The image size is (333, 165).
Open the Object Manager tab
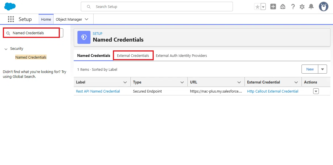point(69,19)
